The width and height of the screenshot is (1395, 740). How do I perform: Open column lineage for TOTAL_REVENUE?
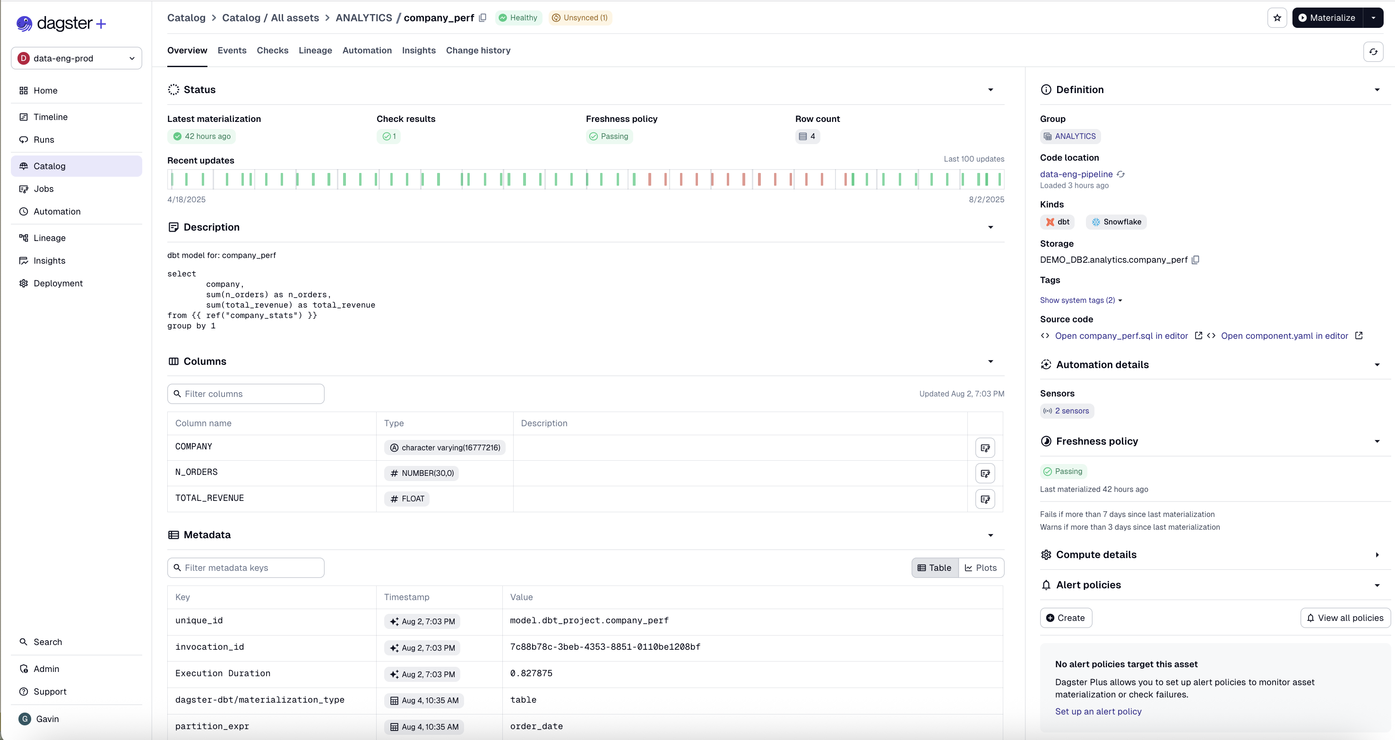985,499
